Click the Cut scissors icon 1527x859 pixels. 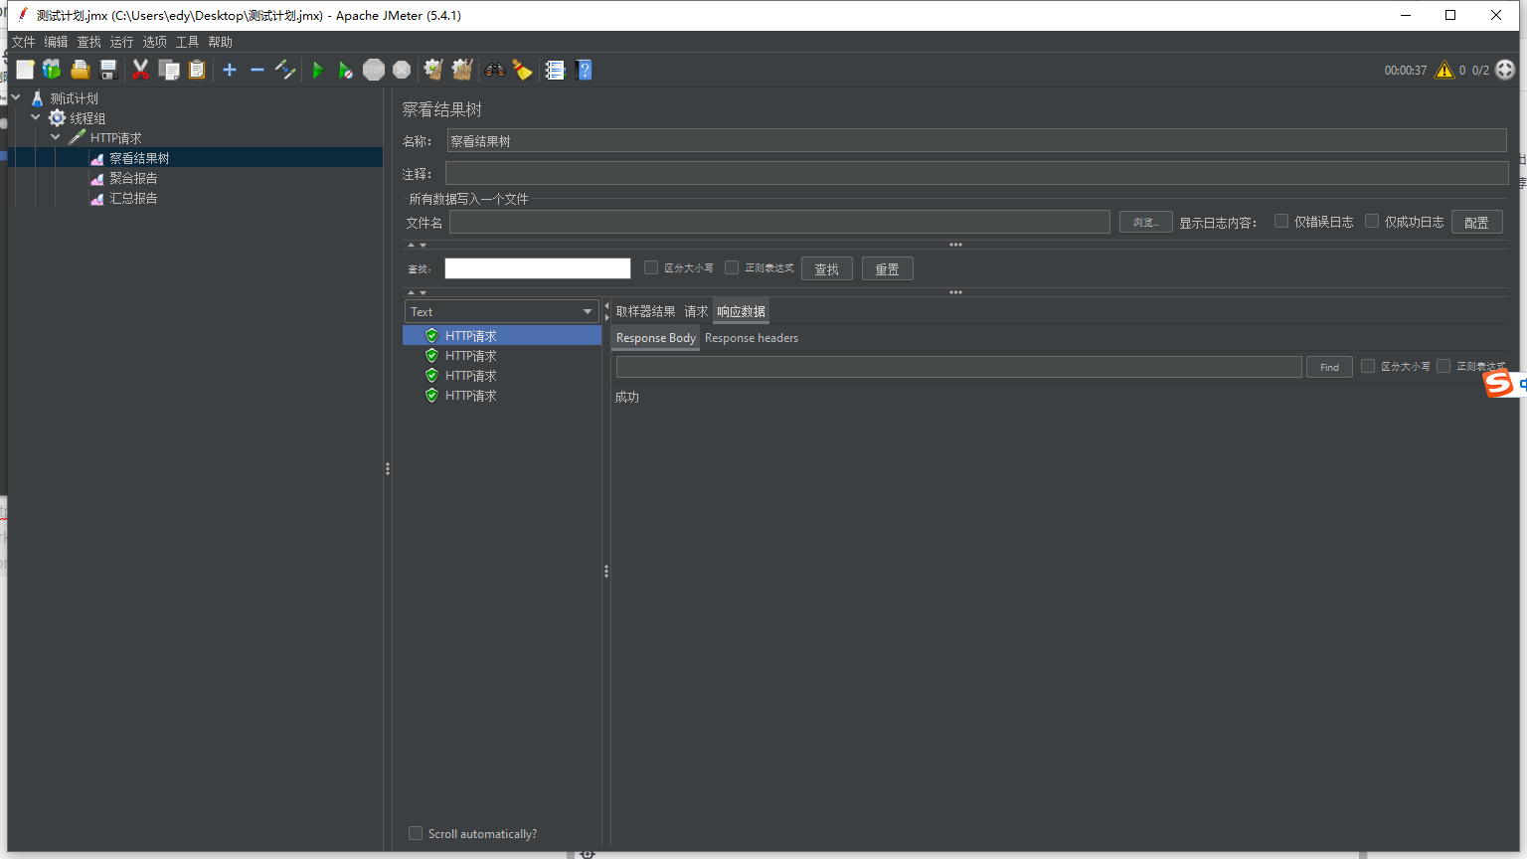(x=140, y=70)
